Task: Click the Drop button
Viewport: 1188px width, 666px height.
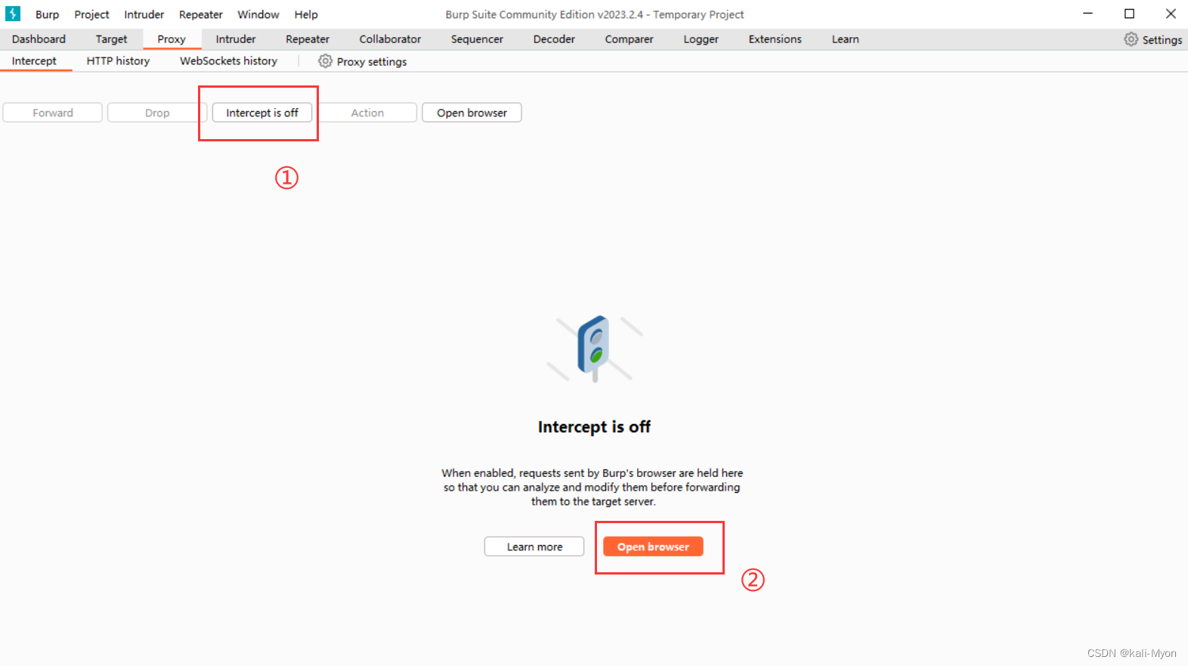Action: click(157, 113)
